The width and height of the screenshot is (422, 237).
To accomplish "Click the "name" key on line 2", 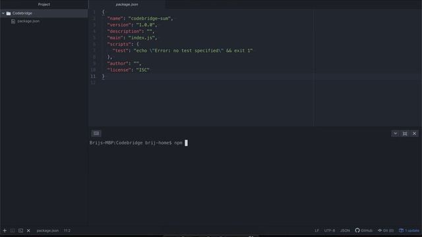I will tap(115, 18).
